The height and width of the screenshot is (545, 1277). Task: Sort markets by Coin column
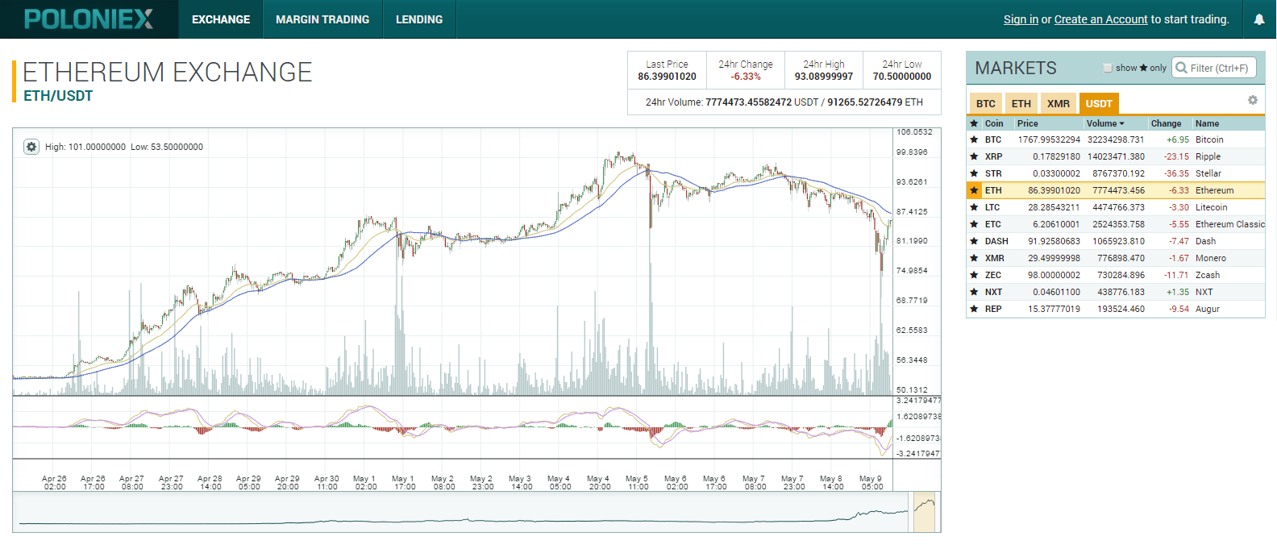994,123
